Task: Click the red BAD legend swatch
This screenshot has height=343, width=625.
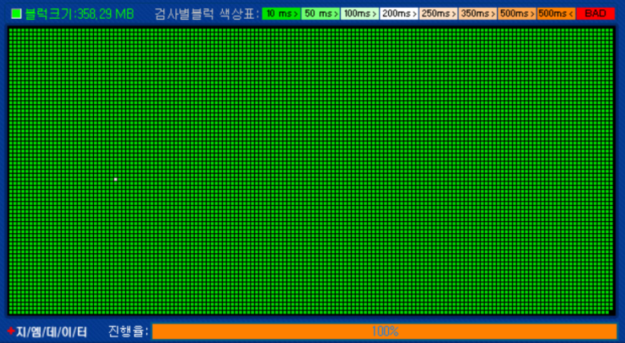Action: [596, 13]
